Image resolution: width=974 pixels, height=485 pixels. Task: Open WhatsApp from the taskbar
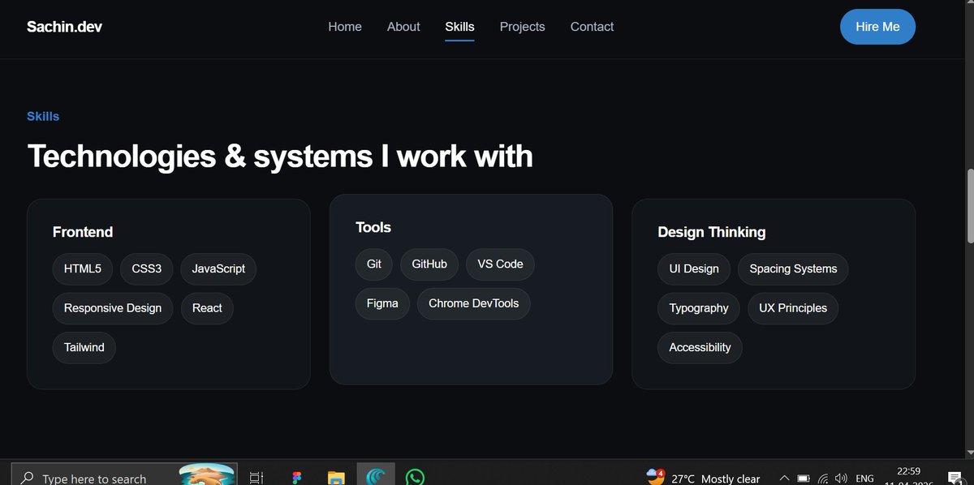[415, 478]
